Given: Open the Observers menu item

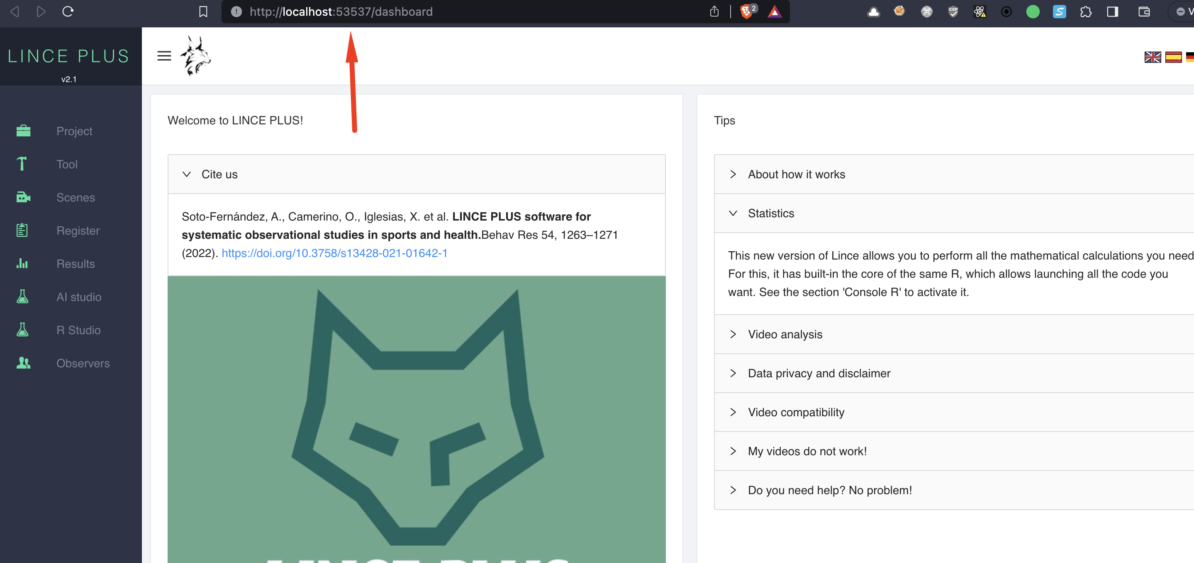Looking at the screenshot, I should (83, 363).
